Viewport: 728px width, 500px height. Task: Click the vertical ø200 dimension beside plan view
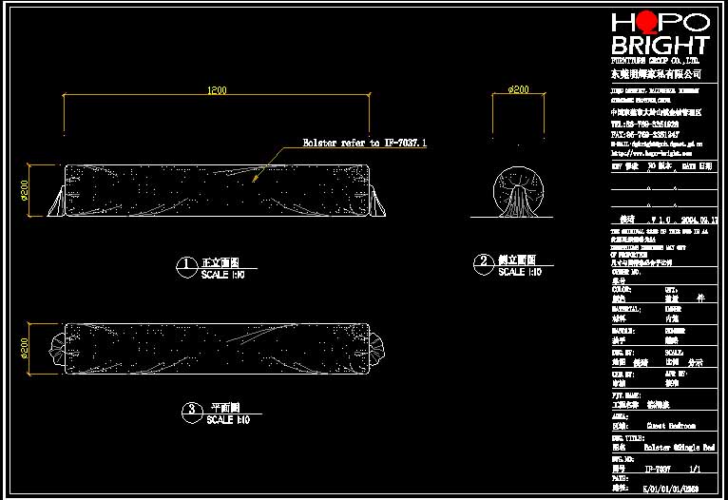(x=25, y=348)
